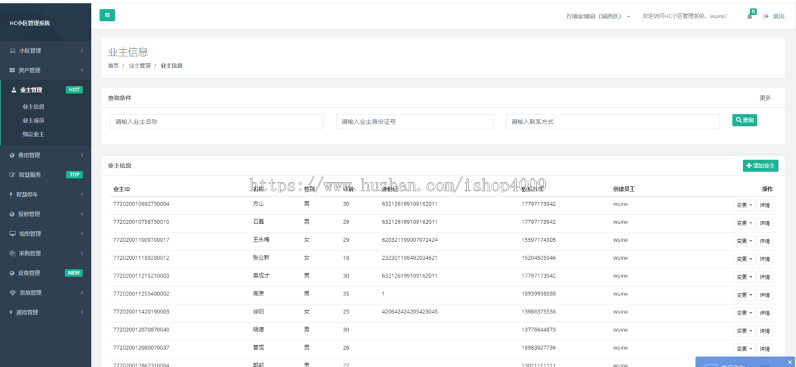
Task: Focus the 请输入联系方式 input field
Action: [x=613, y=122]
